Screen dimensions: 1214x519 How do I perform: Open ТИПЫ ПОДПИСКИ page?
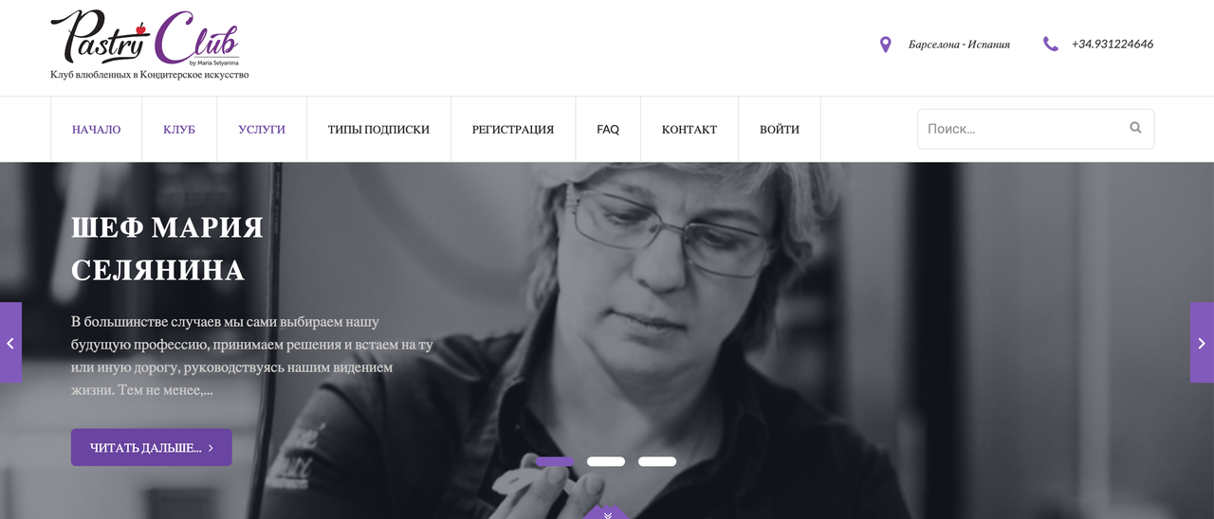[378, 130]
